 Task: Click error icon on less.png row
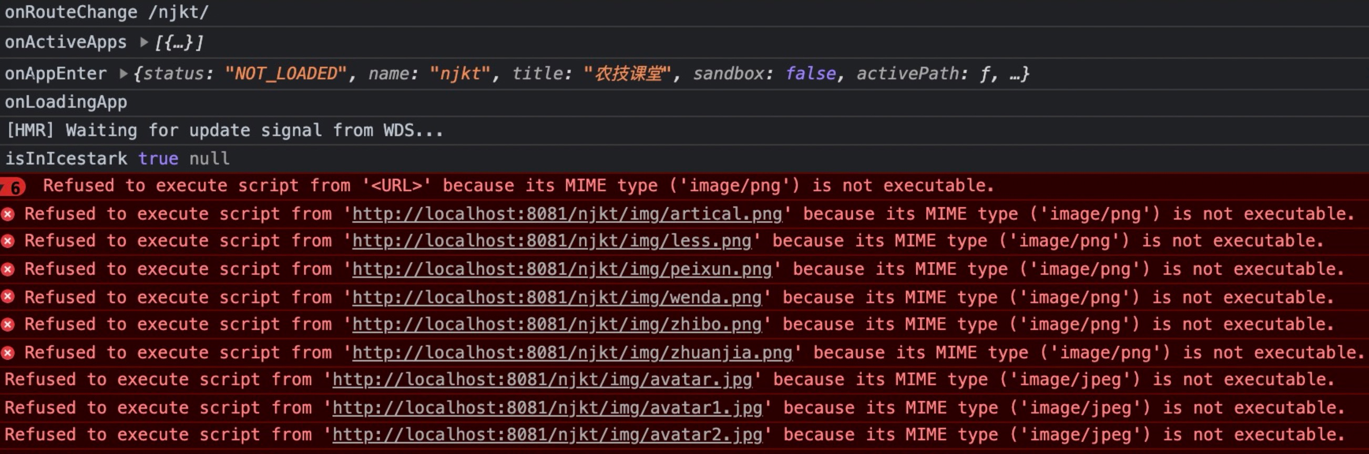(x=7, y=241)
